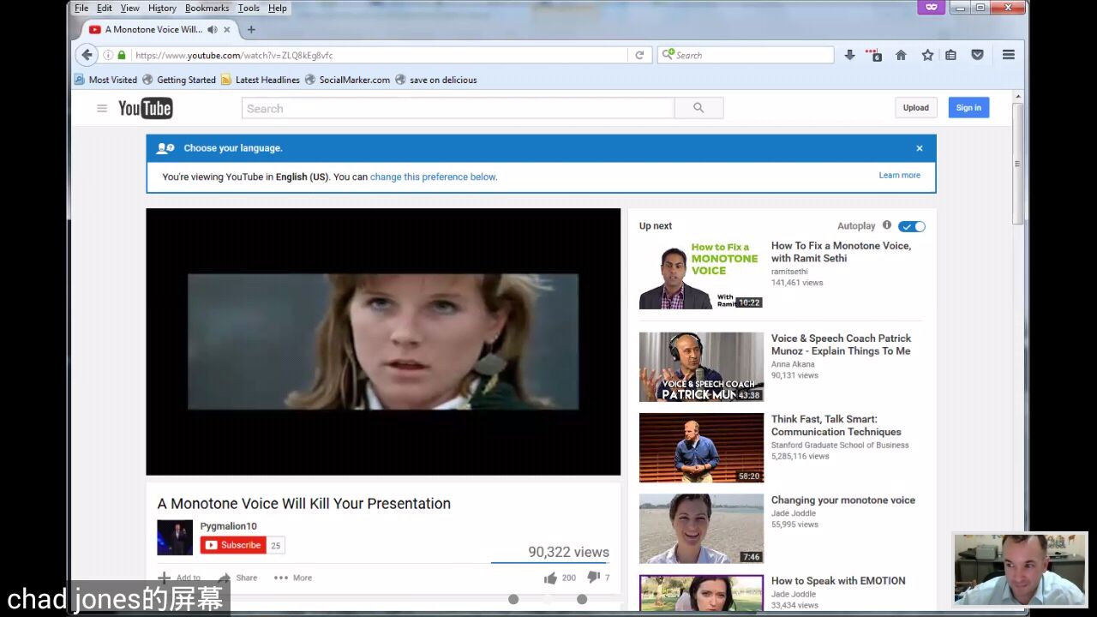This screenshot has height=617, width=1097.
Task: Click the save on delicious bookmark
Action: coord(436,80)
